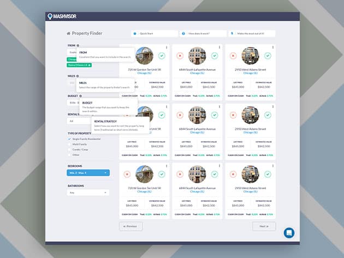Click the info icon next to FROM
344x258 pixels.
click(78, 46)
